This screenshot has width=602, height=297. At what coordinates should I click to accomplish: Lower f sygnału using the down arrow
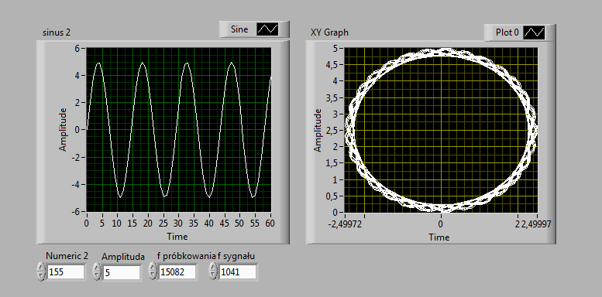tap(213, 276)
